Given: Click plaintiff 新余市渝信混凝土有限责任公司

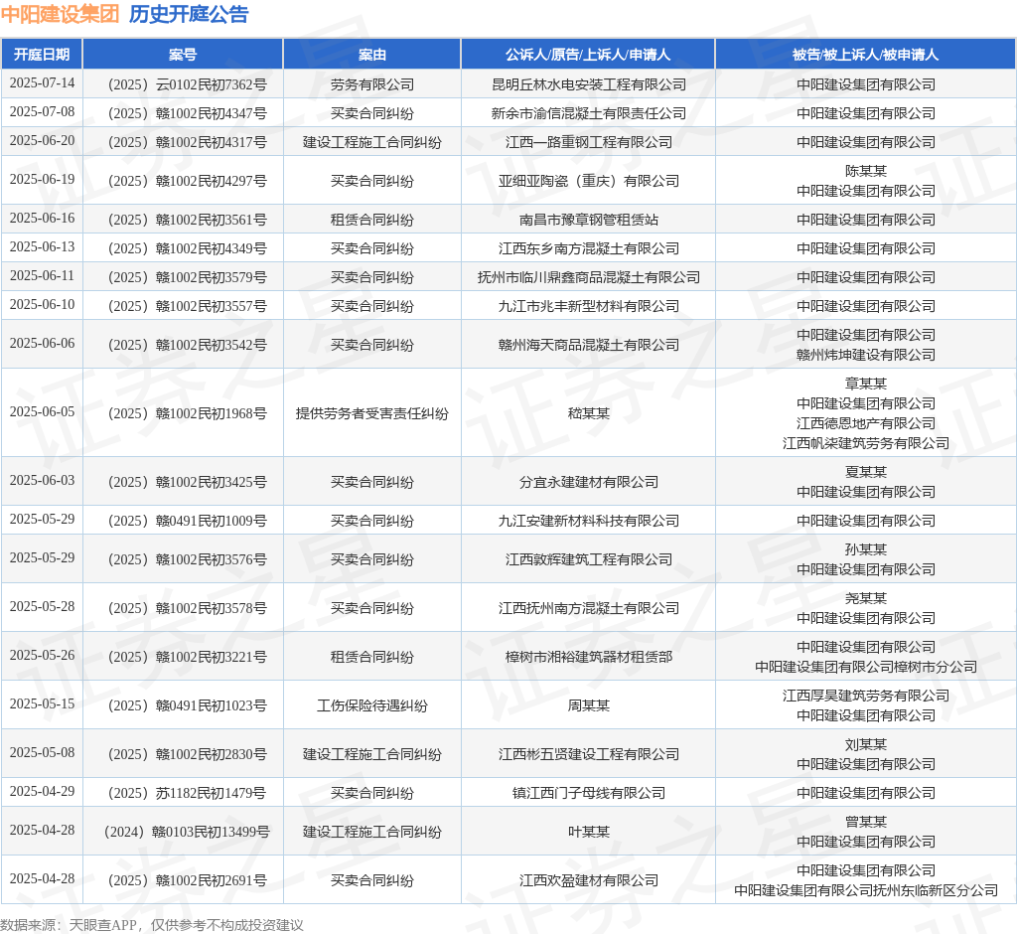Looking at the screenshot, I should pyautogui.click(x=588, y=113).
